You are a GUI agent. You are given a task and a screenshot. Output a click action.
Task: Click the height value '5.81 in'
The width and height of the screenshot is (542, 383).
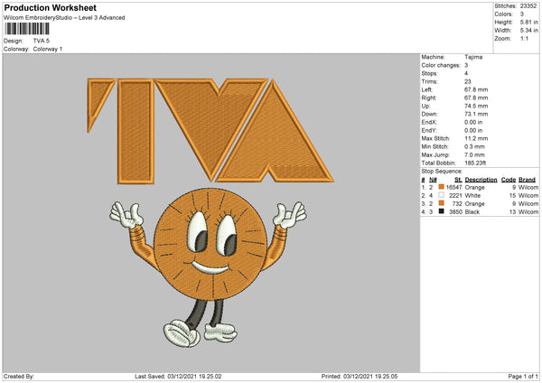pyautogui.click(x=528, y=22)
